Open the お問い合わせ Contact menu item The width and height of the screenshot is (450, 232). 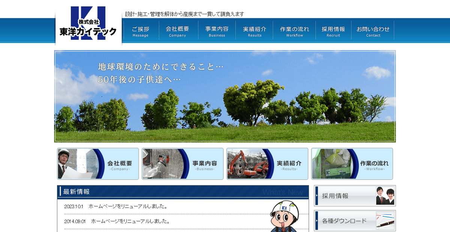(x=373, y=31)
